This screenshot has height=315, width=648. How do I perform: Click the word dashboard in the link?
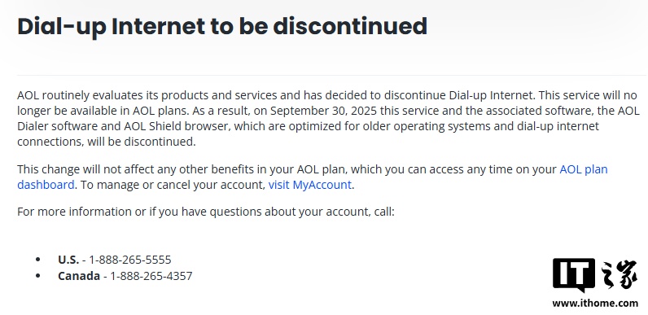[x=46, y=185]
